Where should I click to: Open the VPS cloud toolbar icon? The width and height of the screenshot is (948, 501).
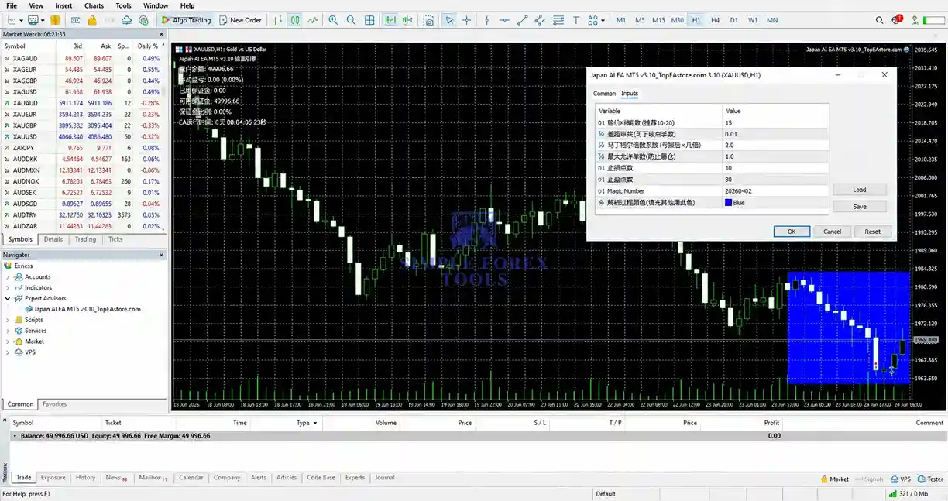click(x=126, y=20)
